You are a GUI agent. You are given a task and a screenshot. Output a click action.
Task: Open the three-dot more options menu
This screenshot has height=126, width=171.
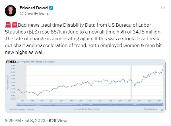pos(163,8)
